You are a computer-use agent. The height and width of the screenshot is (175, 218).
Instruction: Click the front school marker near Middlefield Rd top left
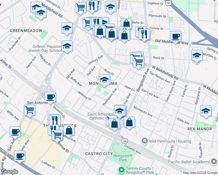[41, 13]
